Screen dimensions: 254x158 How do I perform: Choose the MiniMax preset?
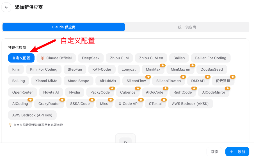153,69
